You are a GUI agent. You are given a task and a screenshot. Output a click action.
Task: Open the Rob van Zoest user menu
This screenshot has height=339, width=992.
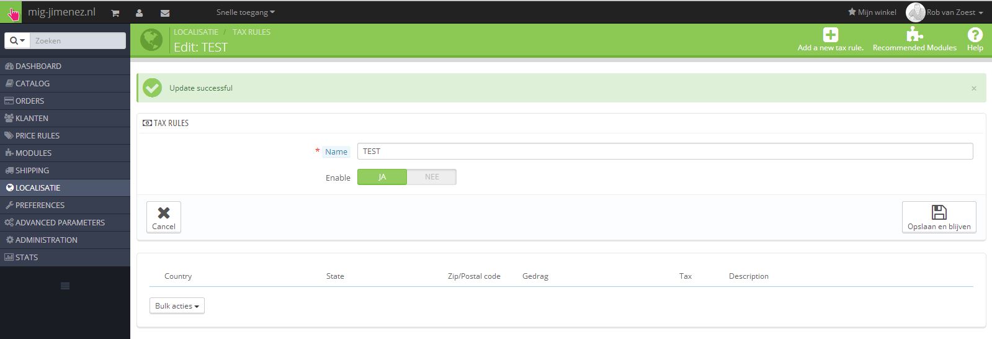pyautogui.click(x=955, y=12)
